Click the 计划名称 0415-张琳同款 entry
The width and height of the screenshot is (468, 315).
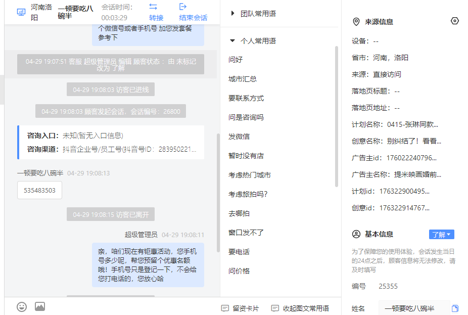click(395, 124)
